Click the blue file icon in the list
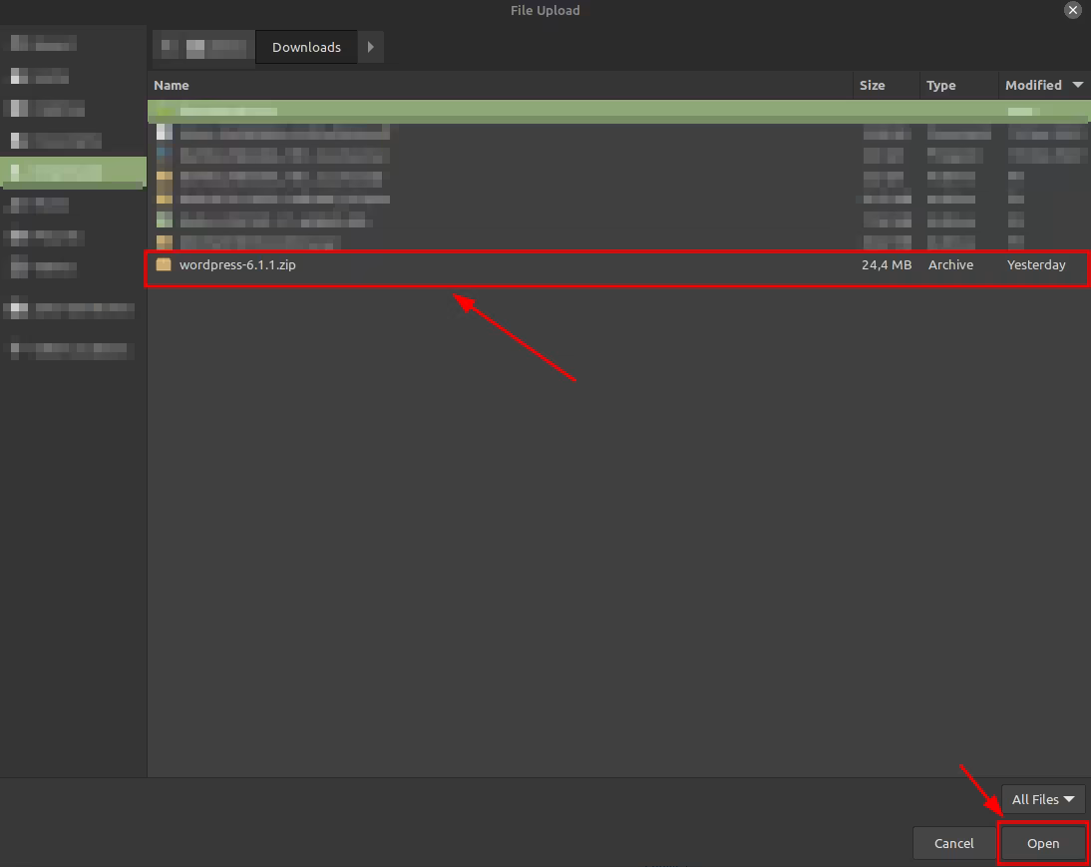 point(165,155)
